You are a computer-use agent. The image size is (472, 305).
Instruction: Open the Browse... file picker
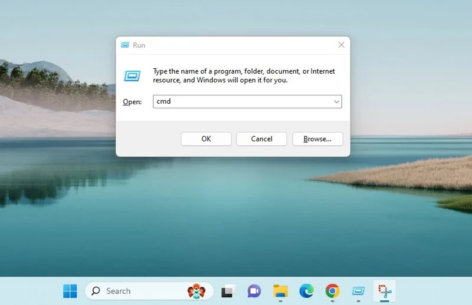click(x=317, y=139)
